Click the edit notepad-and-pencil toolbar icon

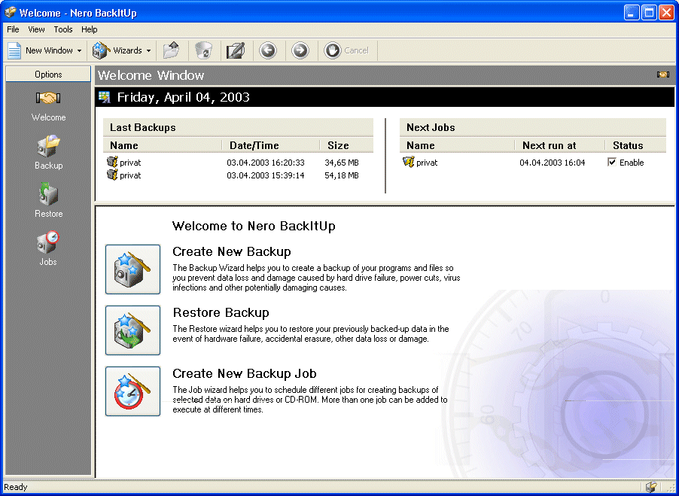236,50
